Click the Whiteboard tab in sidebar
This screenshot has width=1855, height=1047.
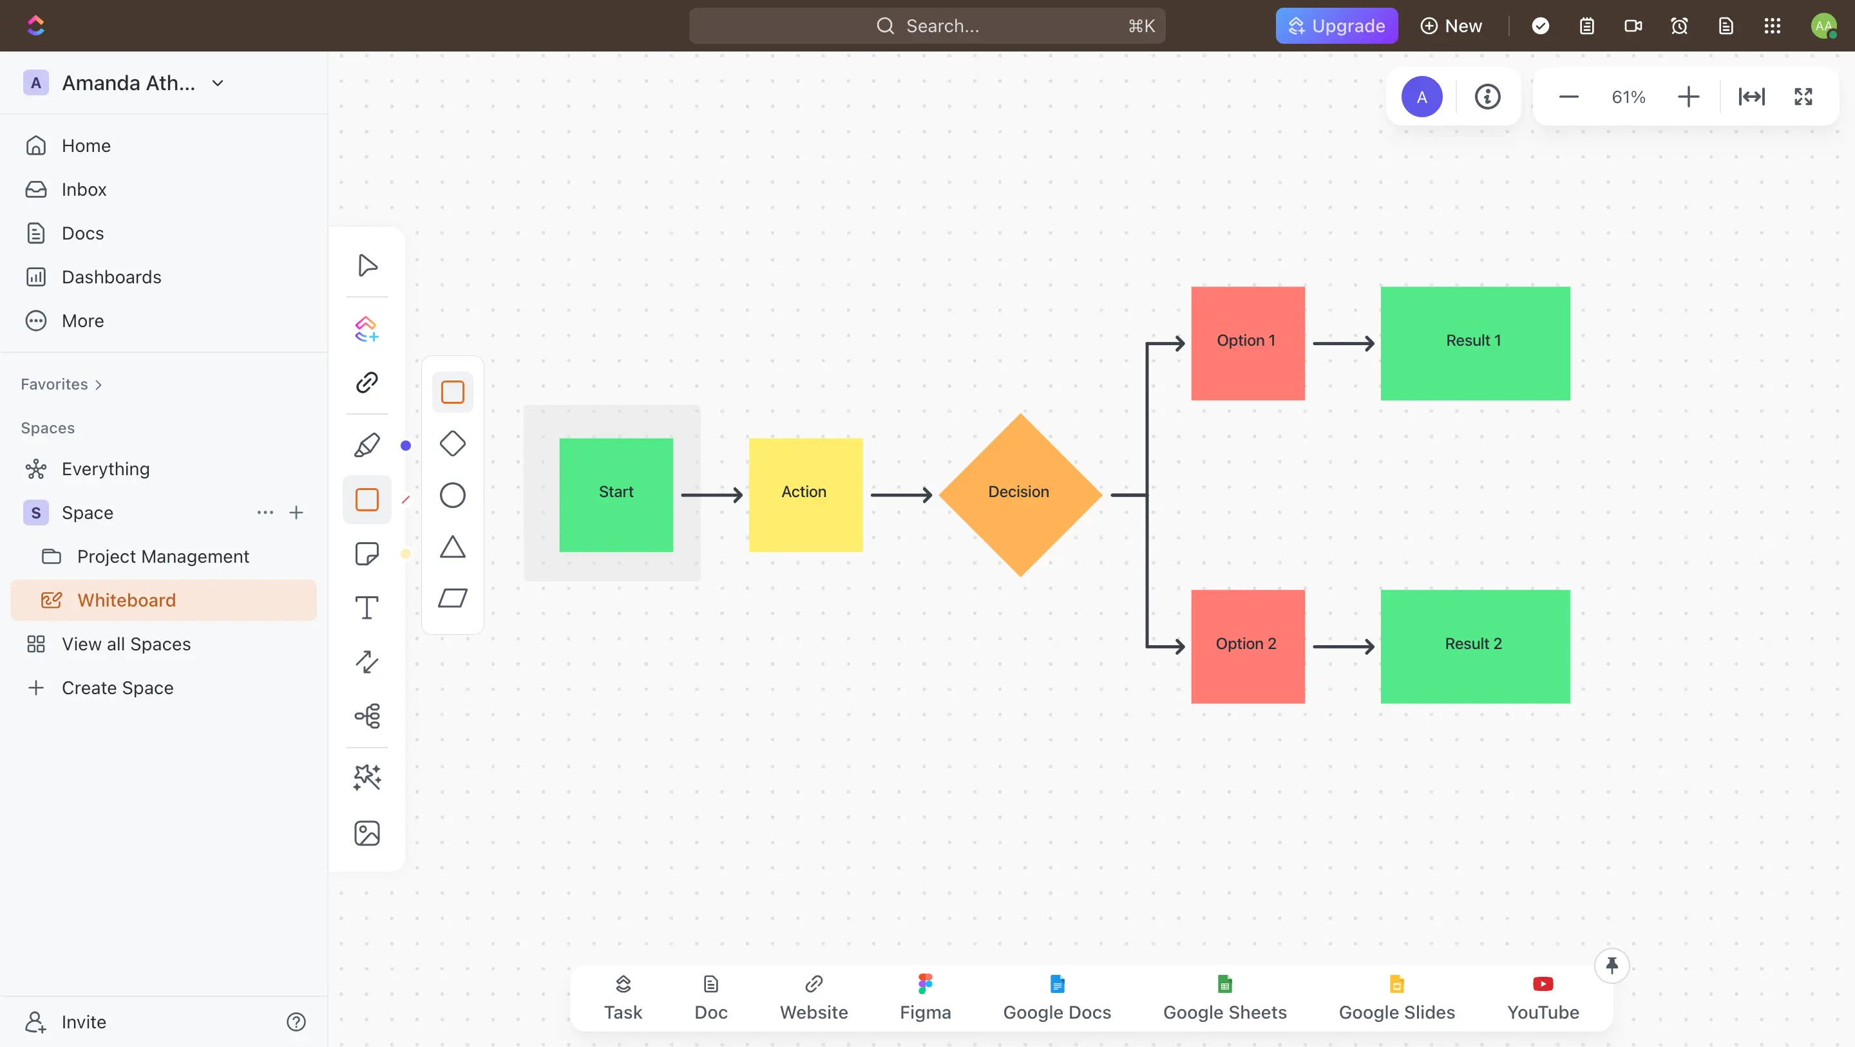126,600
